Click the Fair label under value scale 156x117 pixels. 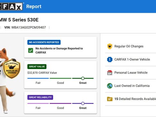coord(38,83)
